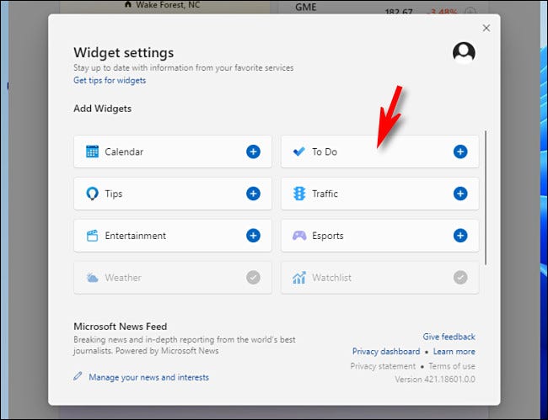Open the Privacy statement link

(x=383, y=366)
